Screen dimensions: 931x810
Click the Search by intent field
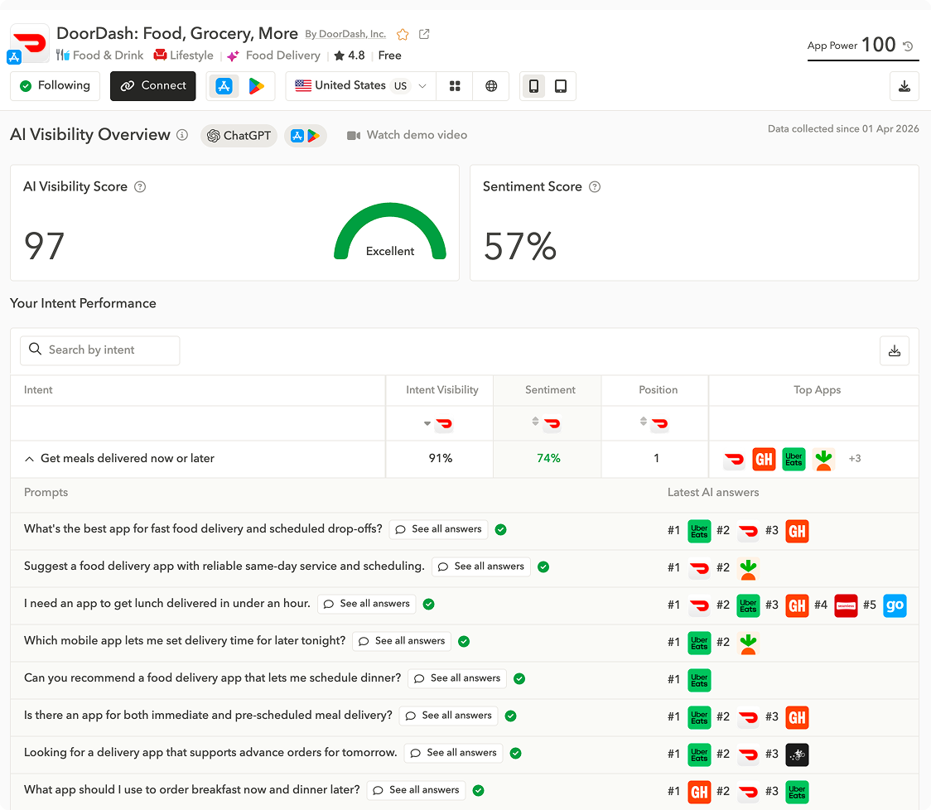(x=99, y=350)
